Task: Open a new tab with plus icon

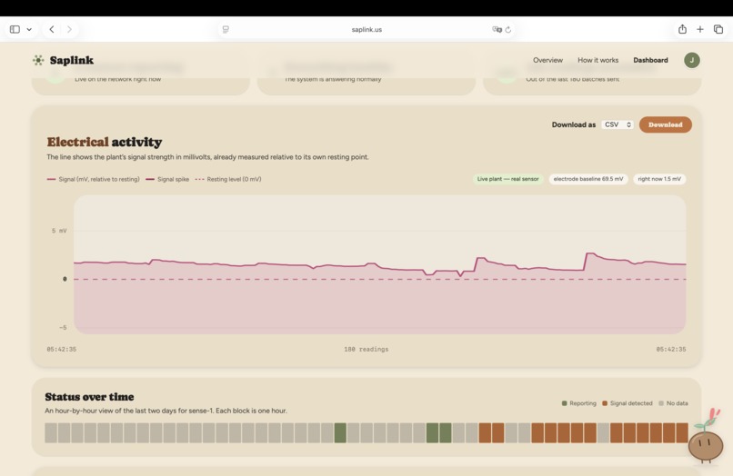Action: [x=700, y=29]
